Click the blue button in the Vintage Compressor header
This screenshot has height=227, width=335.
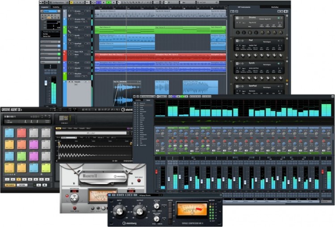pos(110,195)
